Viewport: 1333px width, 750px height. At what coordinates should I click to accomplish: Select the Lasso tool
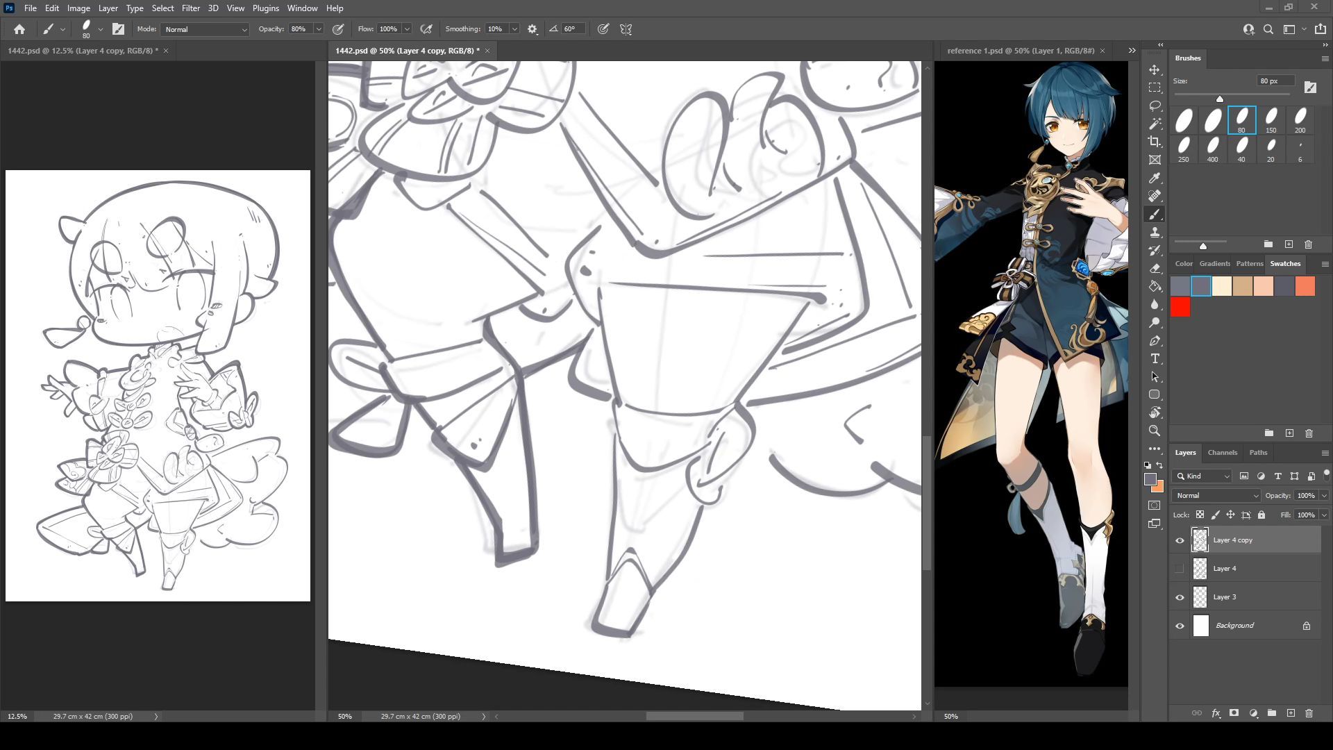pyautogui.click(x=1155, y=106)
